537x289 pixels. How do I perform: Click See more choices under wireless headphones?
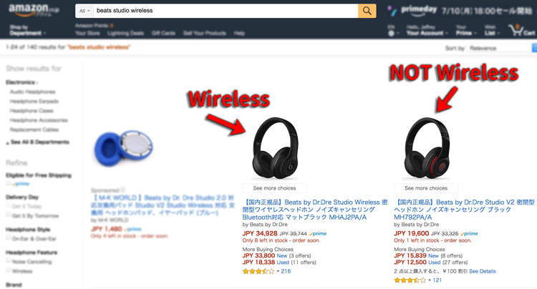pos(274,188)
